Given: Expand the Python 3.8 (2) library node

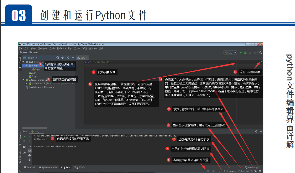Looking at the screenshot, I should (27, 83).
